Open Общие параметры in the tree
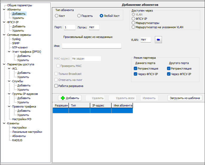205x165 pixels. point(20,5)
